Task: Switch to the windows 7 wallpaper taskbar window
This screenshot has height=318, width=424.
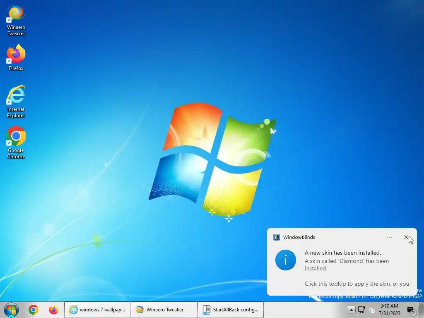Action: [97, 310]
